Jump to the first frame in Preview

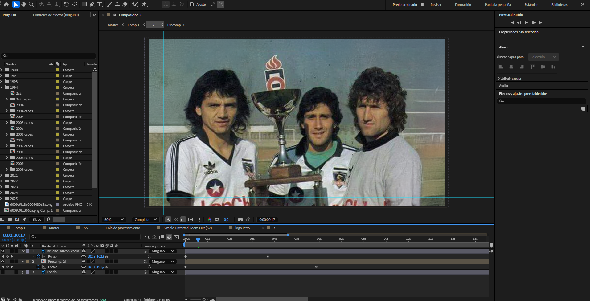click(512, 22)
